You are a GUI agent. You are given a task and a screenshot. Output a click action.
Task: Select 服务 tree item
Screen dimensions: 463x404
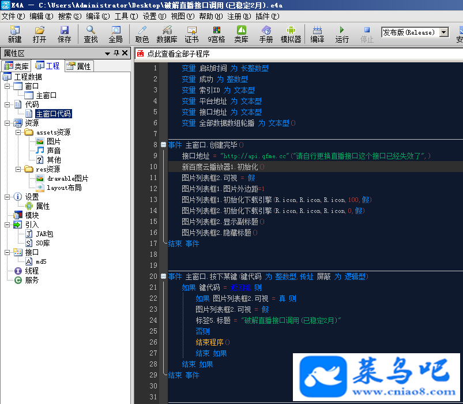pos(32,280)
